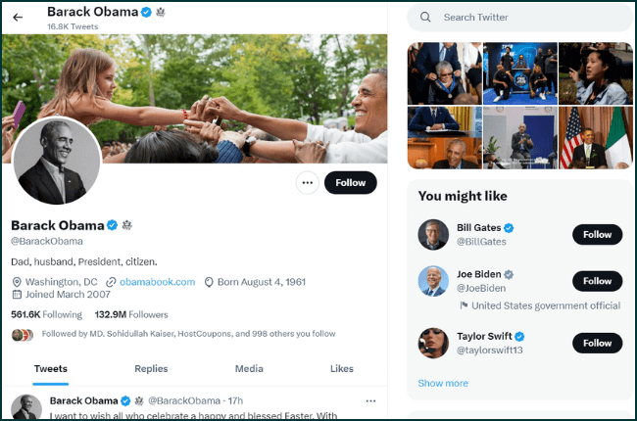Image resolution: width=637 pixels, height=421 pixels.
Task: Click the search magnifier icon
Action: coord(425,18)
